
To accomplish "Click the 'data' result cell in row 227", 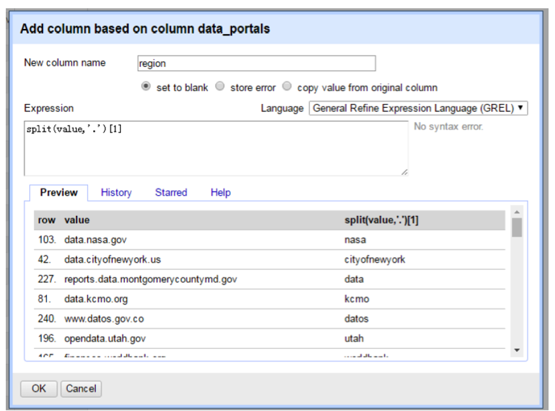I will point(354,280).
